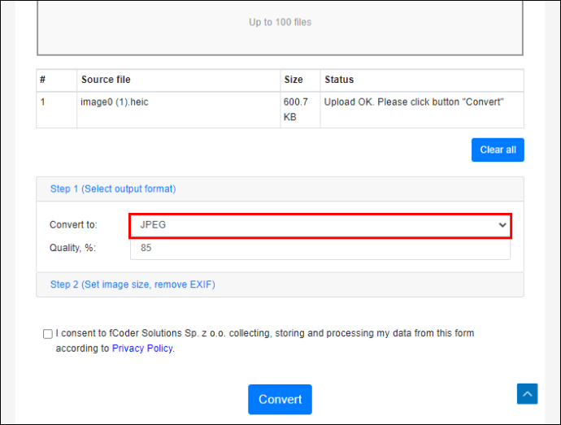561x425 pixels.
Task: Expand Step 2 (Set image size, remove EXIF)
Action: pos(133,284)
